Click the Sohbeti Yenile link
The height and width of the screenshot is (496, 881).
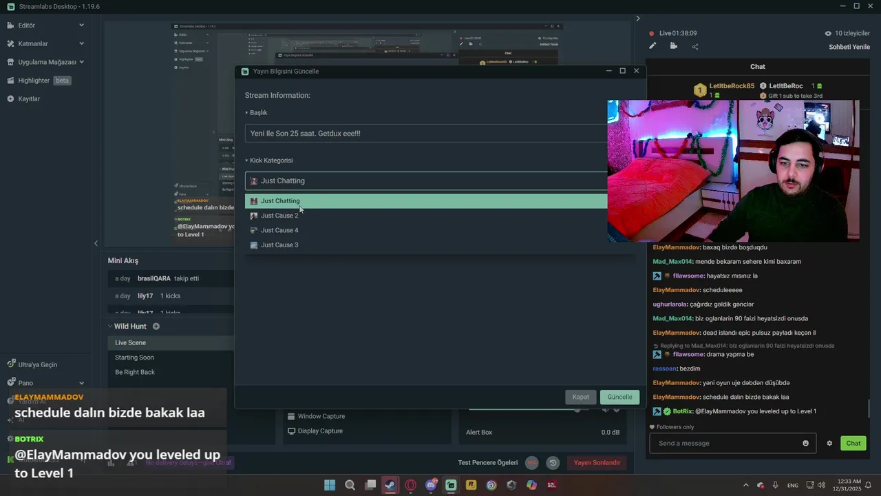849,47
